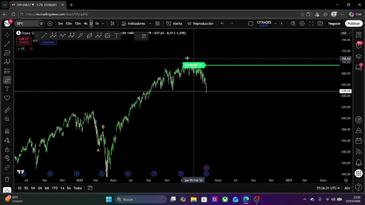Switch to the 1h interval
This screenshot has height=205, width=365.
(97, 24)
